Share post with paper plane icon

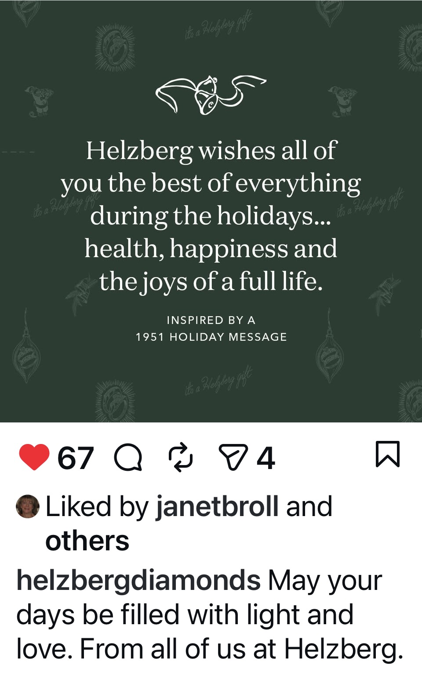[x=233, y=457]
